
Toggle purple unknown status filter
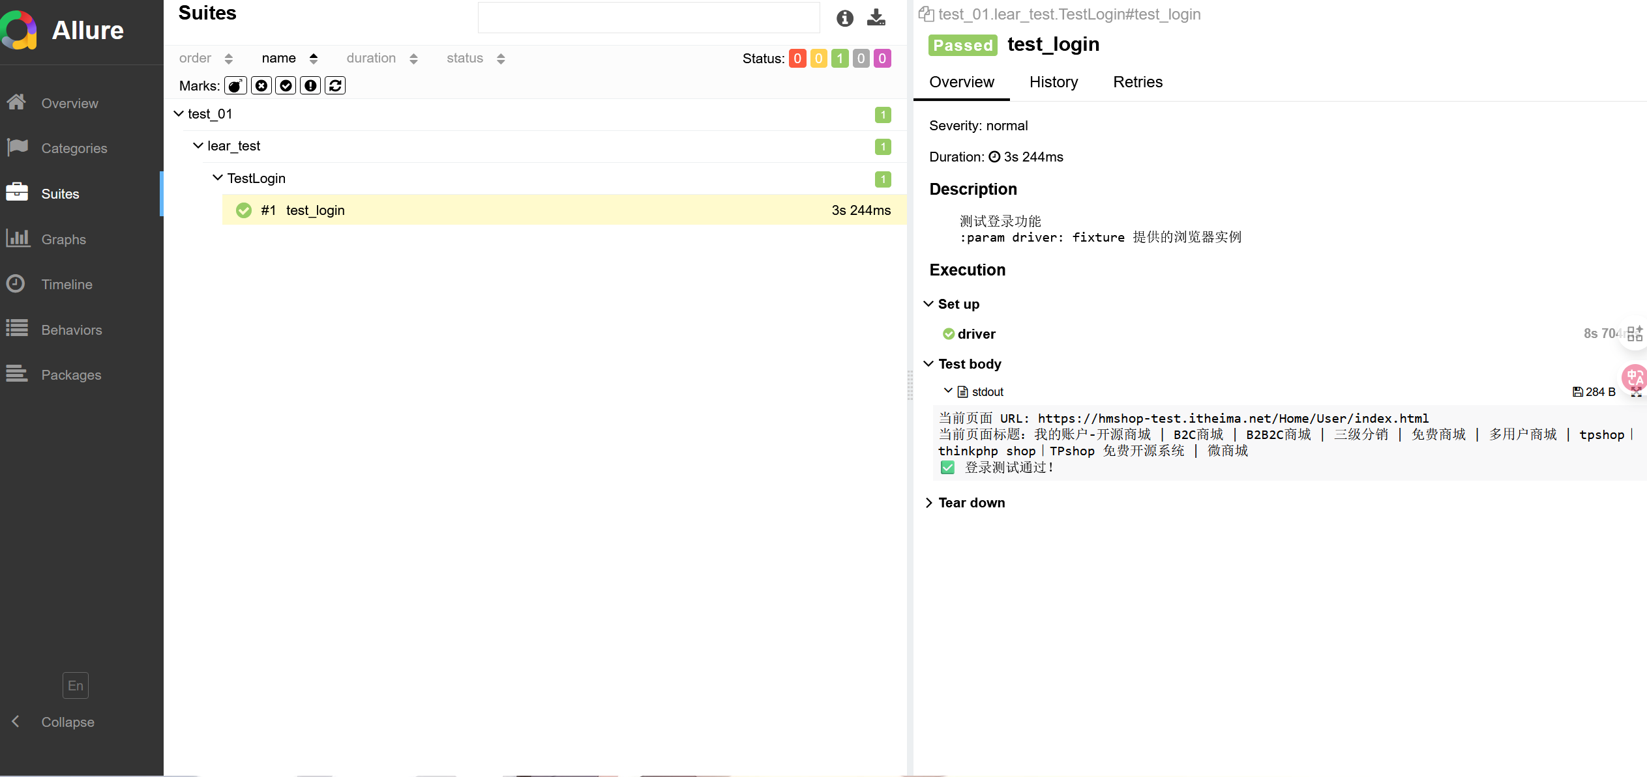(x=882, y=59)
